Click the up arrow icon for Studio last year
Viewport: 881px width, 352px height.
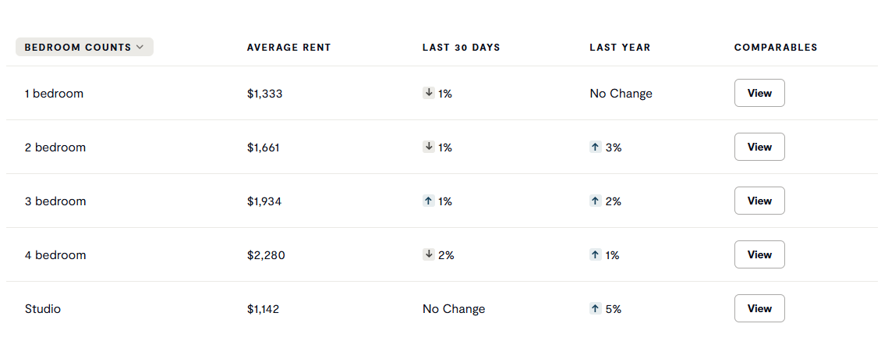596,308
